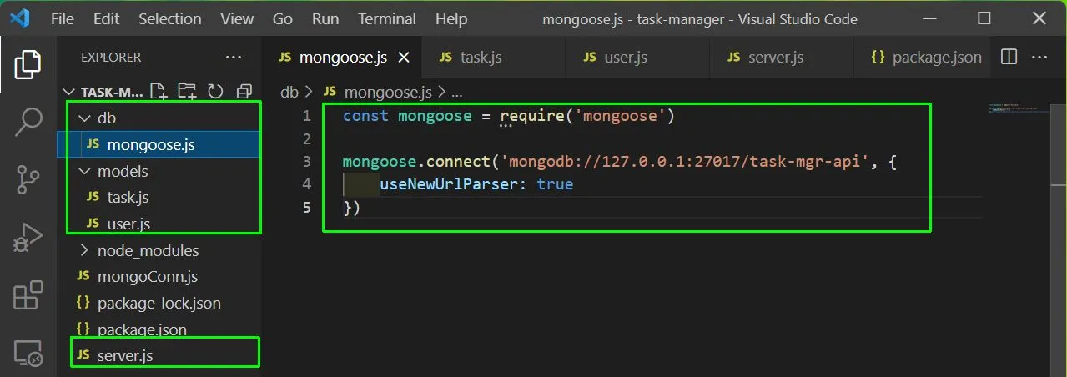Click the EXPLORER panel title
The width and height of the screenshot is (1067, 377).
[111, 58]
